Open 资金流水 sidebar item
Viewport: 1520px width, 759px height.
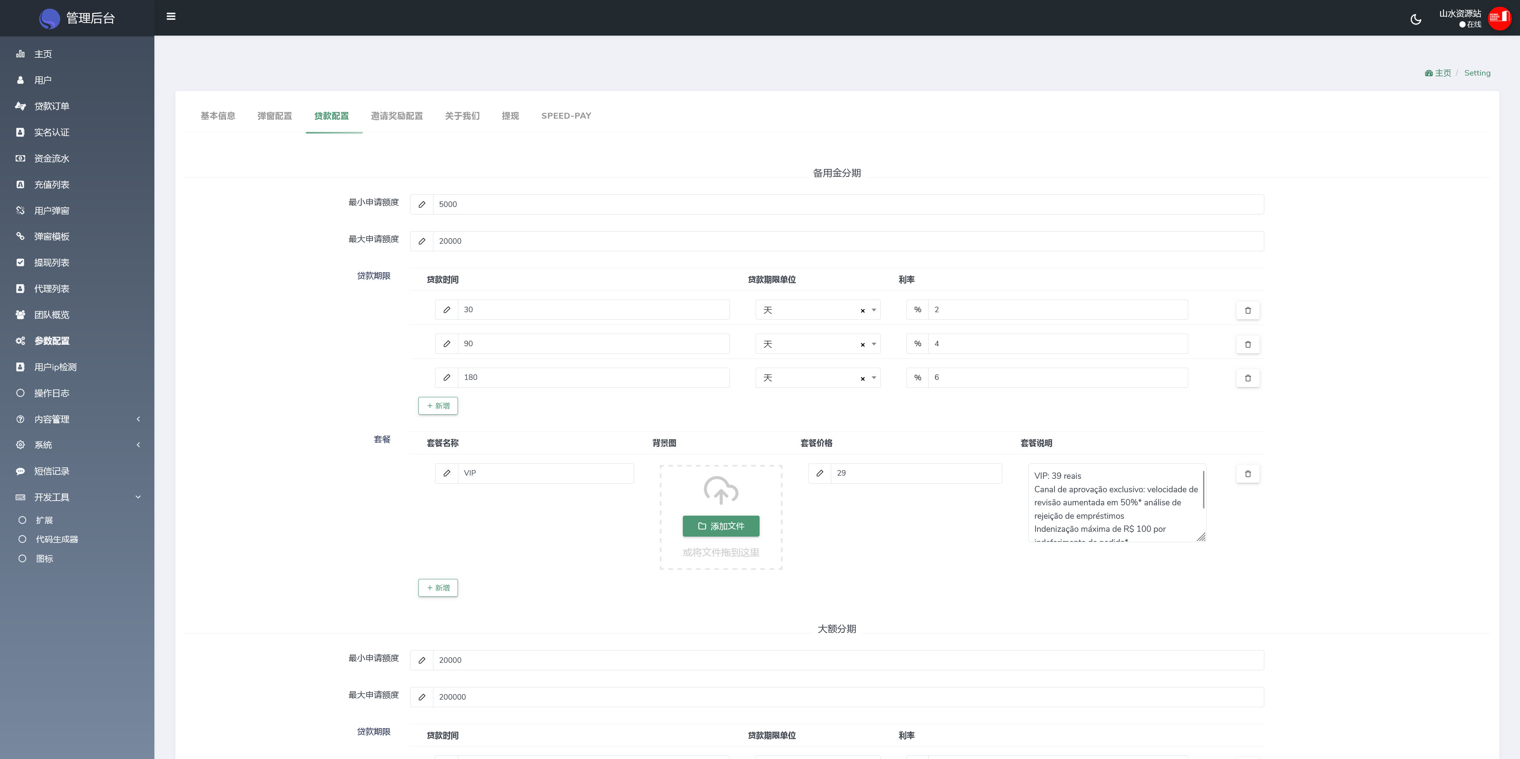pyautogui.click(x=51, y=158)
